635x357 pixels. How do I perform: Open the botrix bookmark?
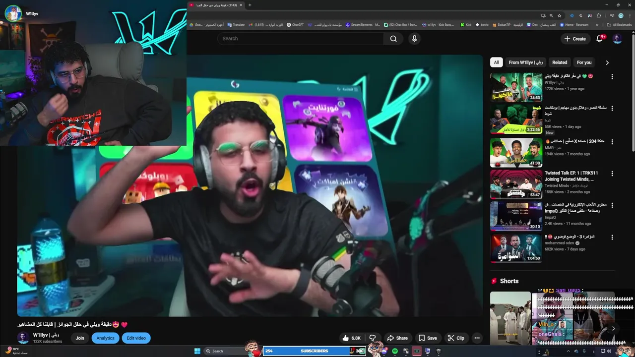pos(482,24)
